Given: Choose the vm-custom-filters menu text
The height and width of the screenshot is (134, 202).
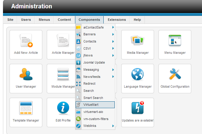Looking at the screenshot, I should pos(96,119).
